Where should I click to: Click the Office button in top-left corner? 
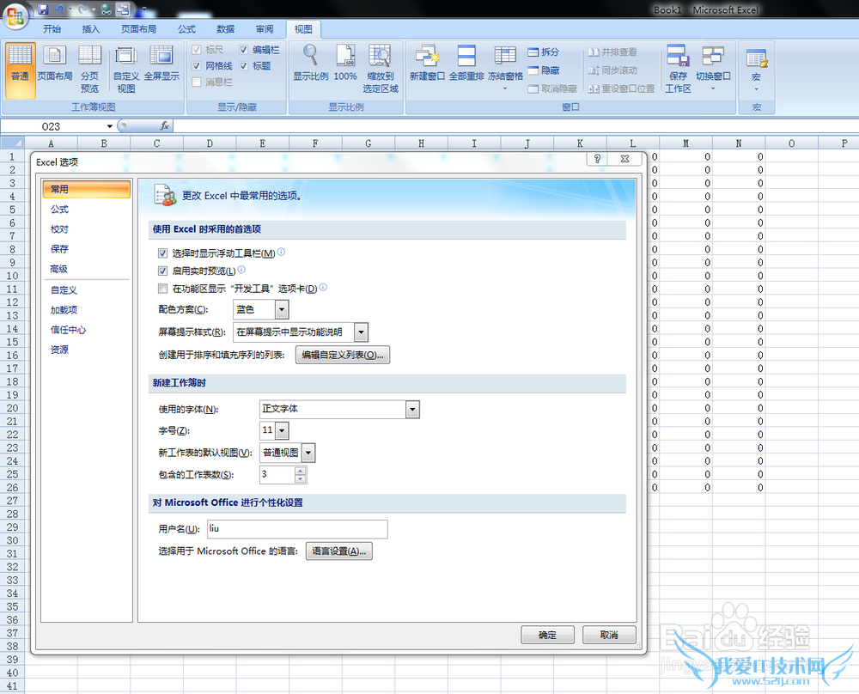point(15,15)
